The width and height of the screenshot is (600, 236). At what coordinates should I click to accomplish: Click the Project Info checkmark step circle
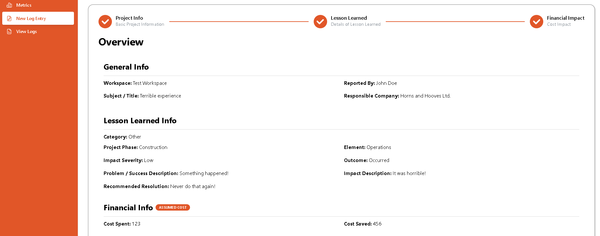[105, 22]
